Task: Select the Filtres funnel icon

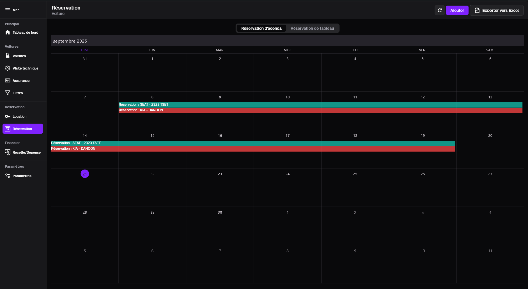Action: [x=8, y=93]
